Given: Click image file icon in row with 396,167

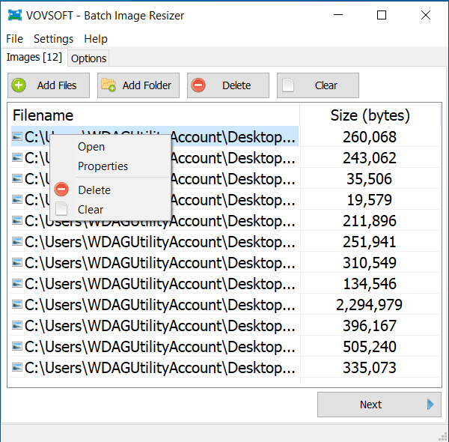Looking at the screenshot, I should 17,326.
